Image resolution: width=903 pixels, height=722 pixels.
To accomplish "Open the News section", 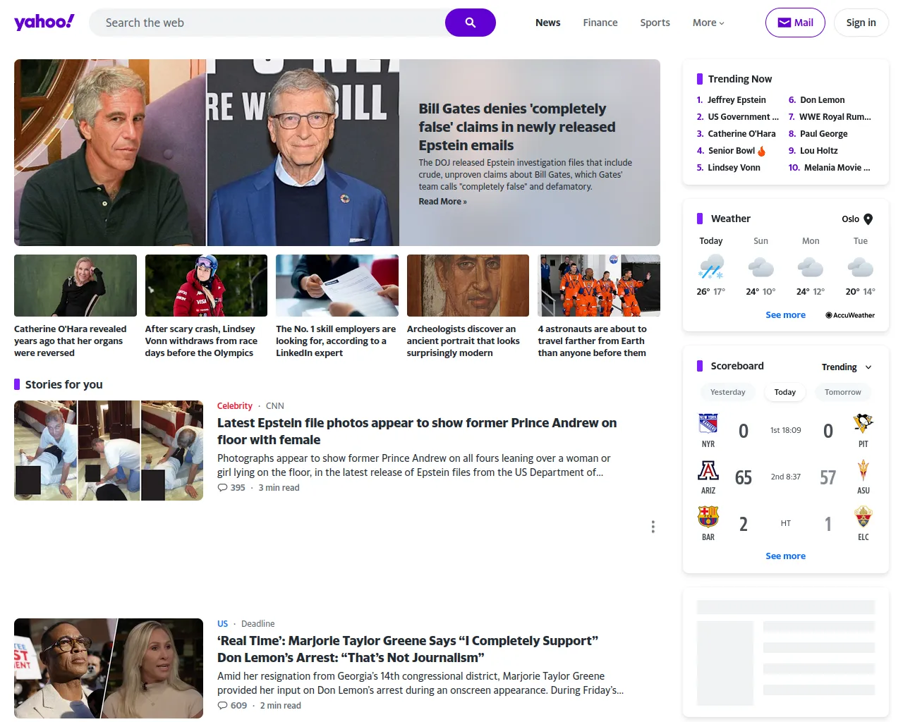I will click(x=547, y=22).
